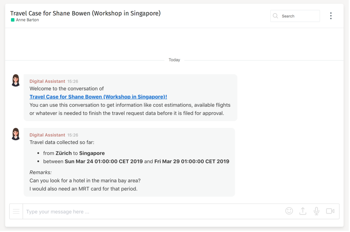Click Anne Barton's green status indicator

click(13, 20)
